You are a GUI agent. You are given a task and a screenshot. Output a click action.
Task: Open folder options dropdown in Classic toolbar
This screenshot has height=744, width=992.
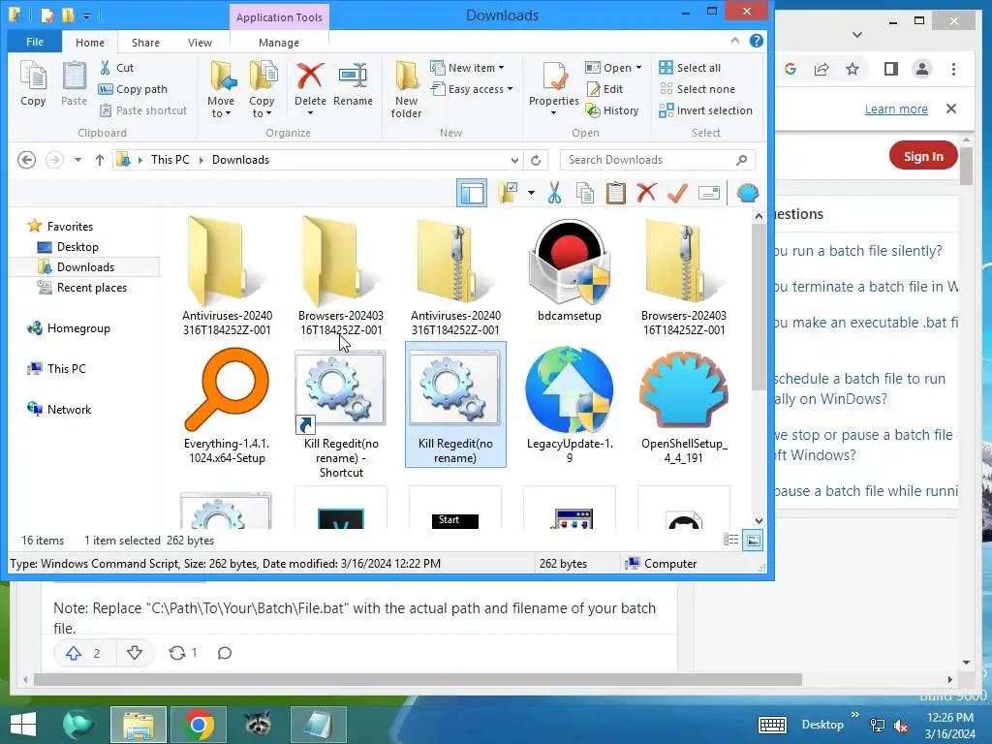(x=531, y=193)
